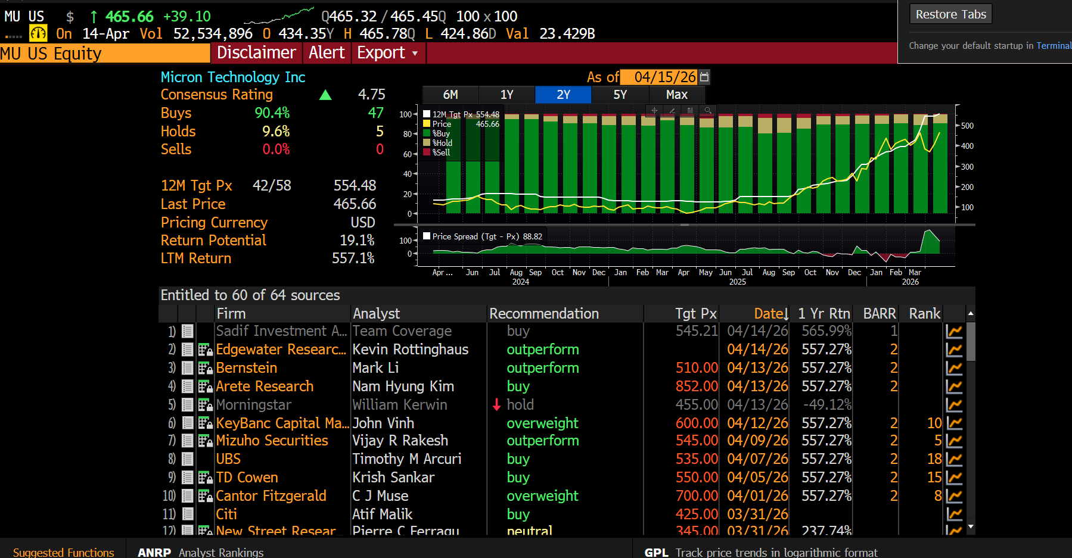
Task: Click the Restore Tabs button
Action: tap(950, 14)
